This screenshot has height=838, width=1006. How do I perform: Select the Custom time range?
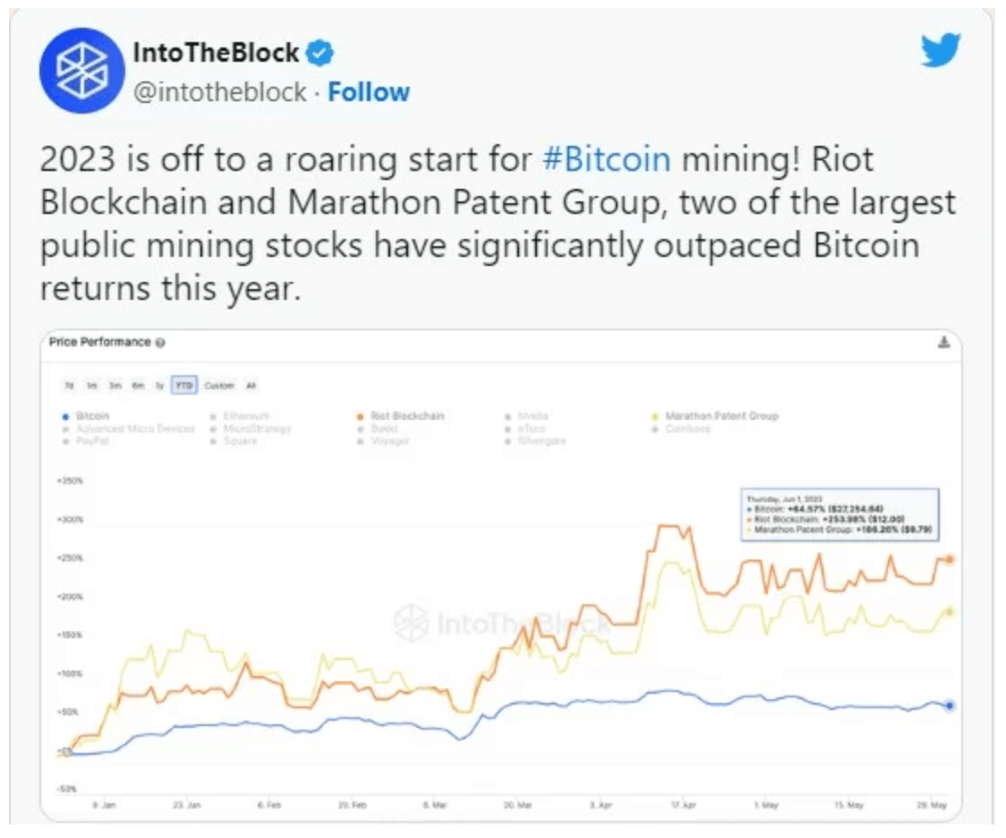219,385
